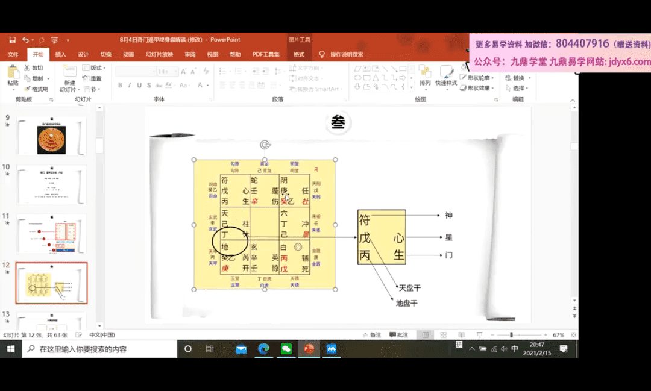Click the Reset slide button
The image size is (651, 391).
click(94, 78)
